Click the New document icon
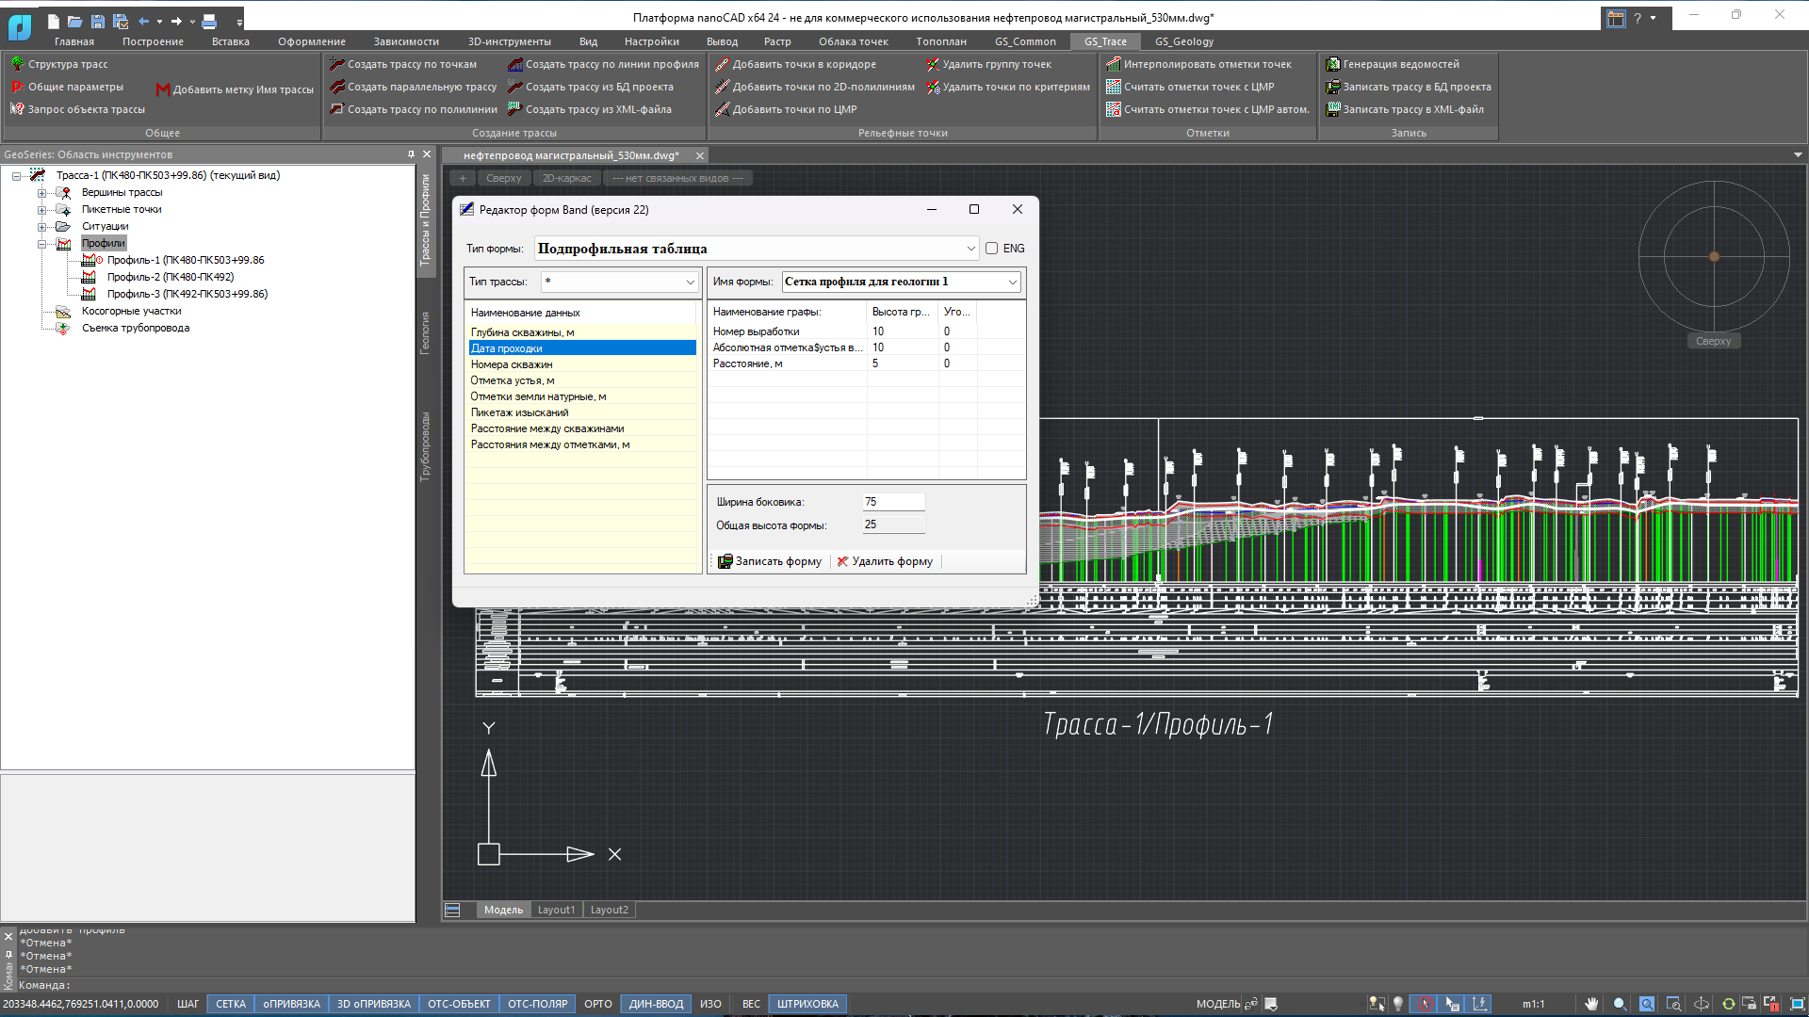The width and height of the screenshot is (1809, 1017). pyautogui.click(x=53, y=21)
